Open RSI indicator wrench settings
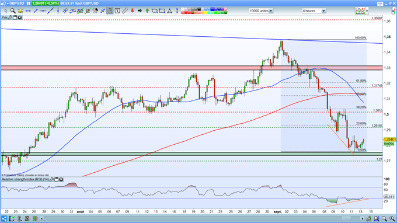397x223 pixels. tap(51, 179)
